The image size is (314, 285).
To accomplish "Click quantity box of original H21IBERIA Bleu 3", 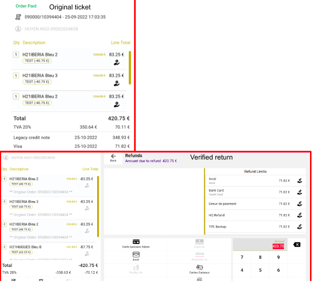I will point(16,75).
